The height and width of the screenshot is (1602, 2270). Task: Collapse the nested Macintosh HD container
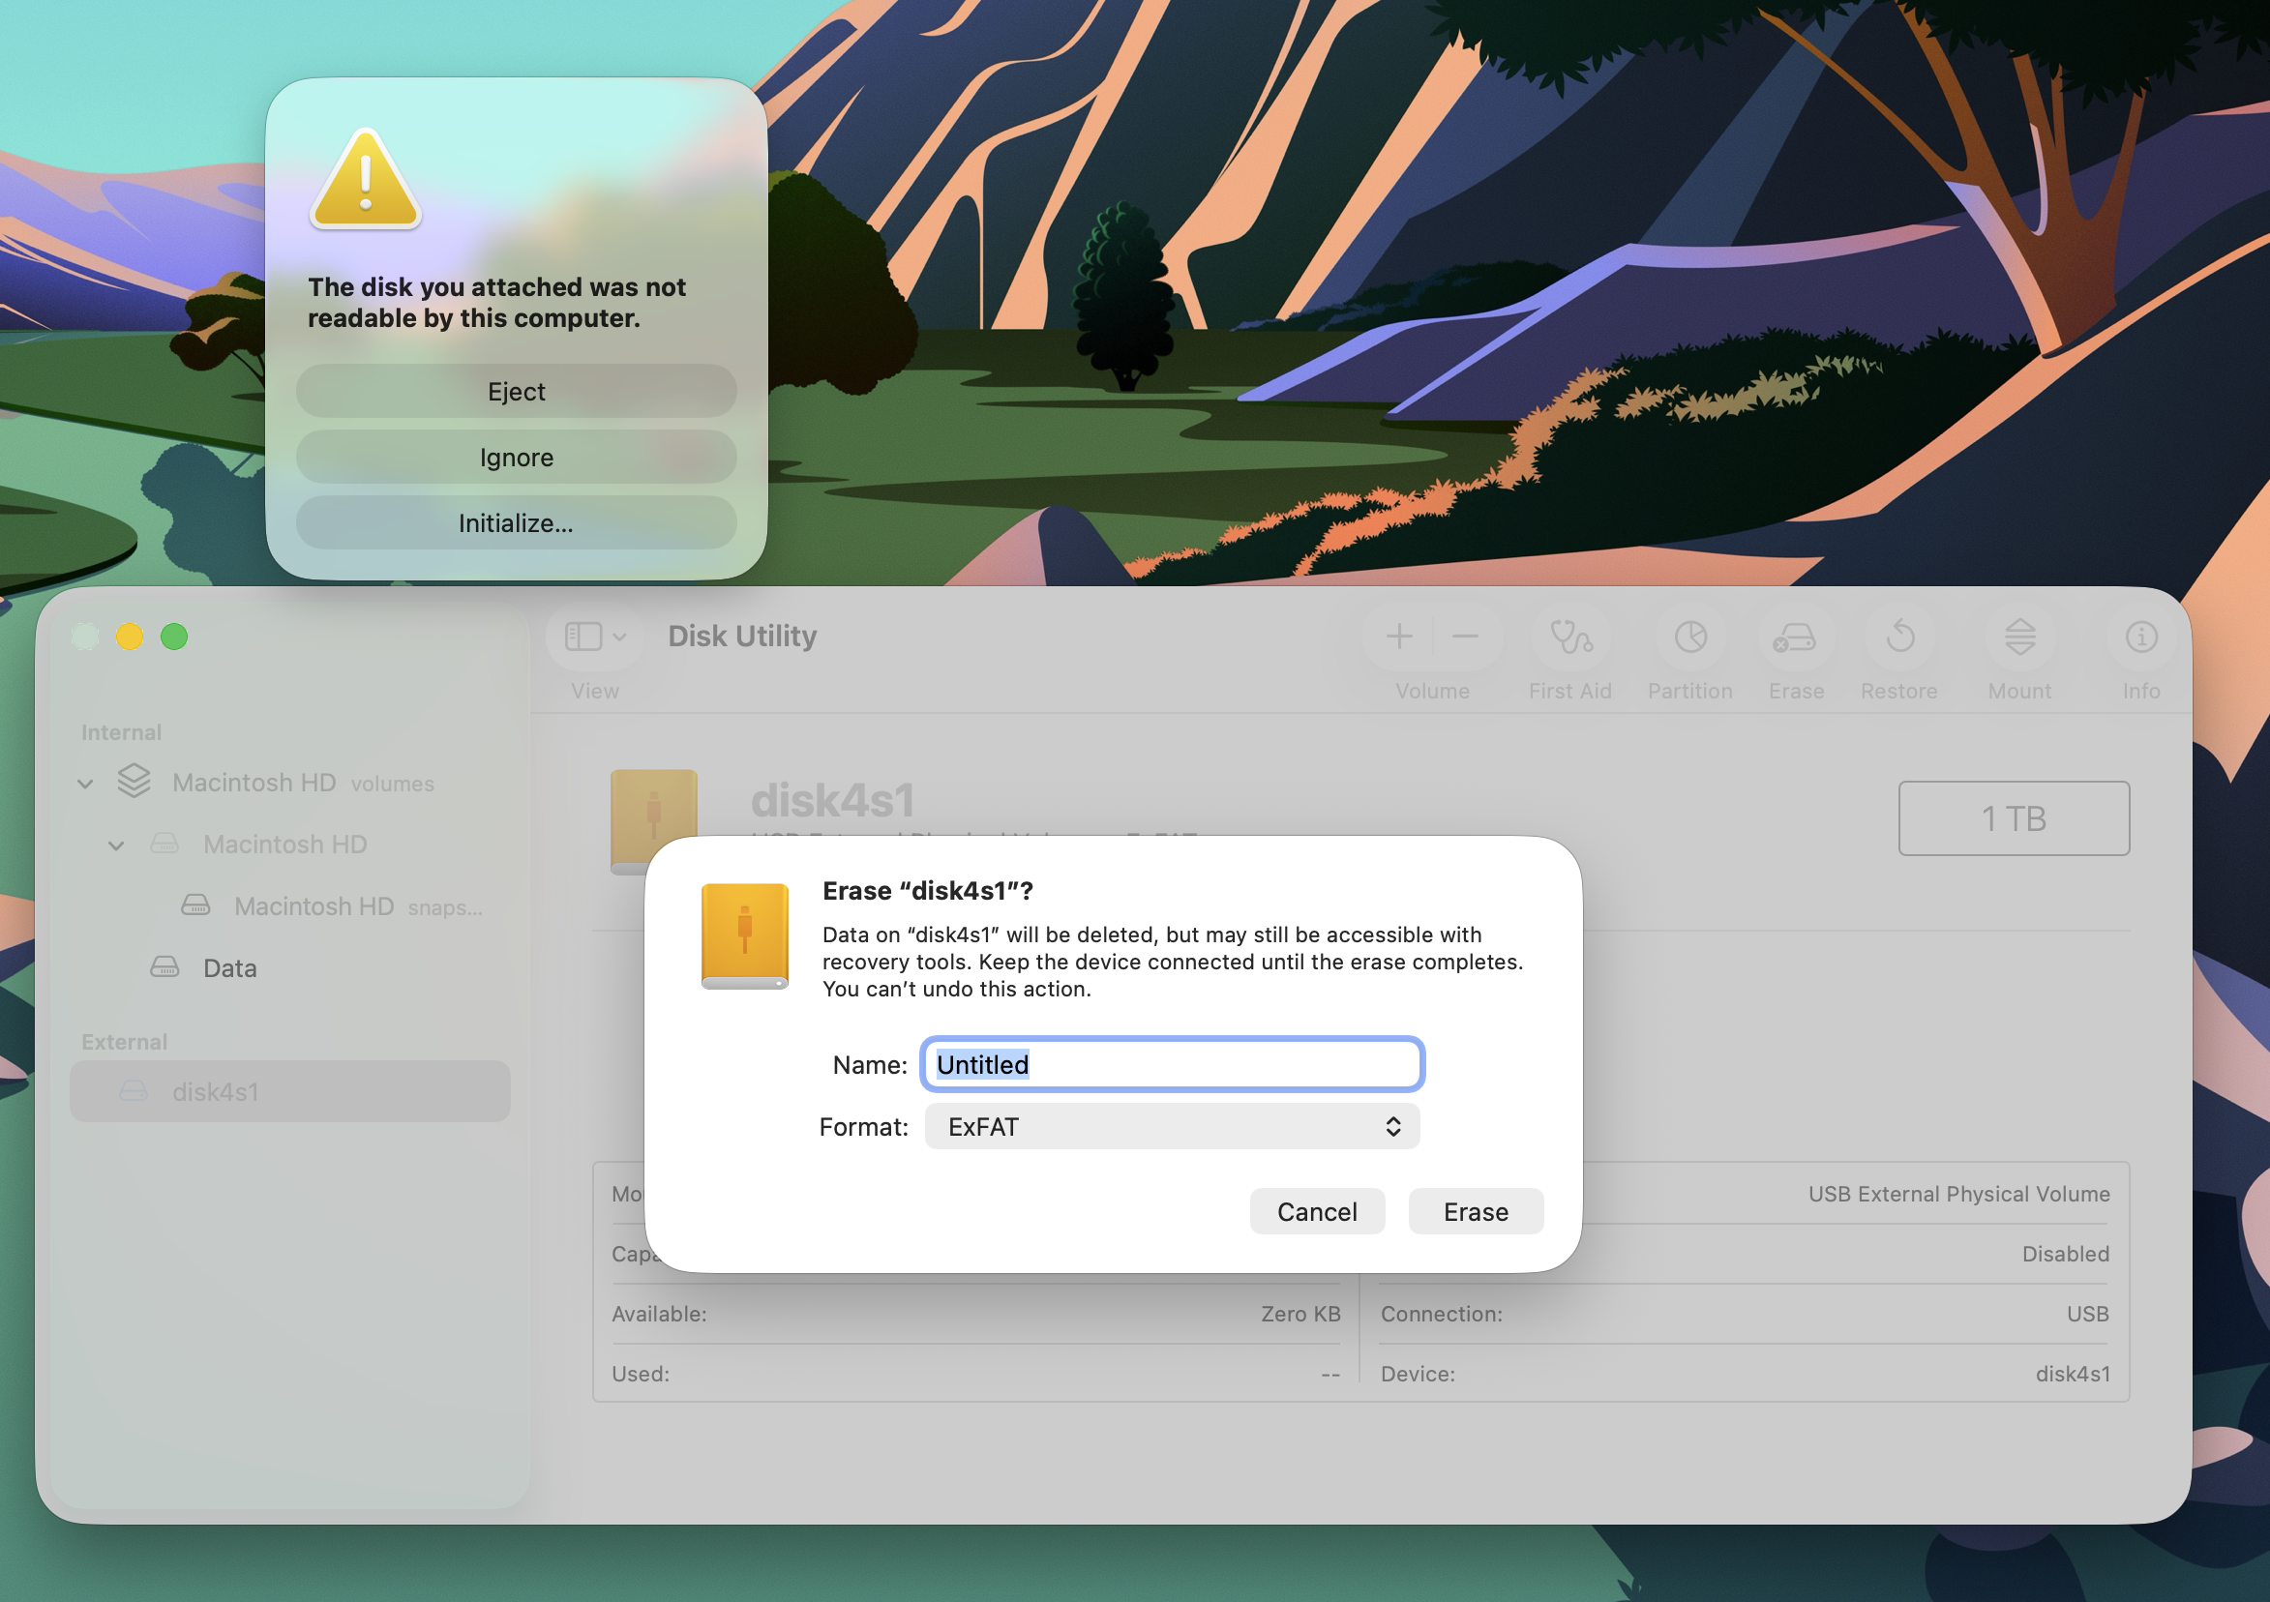(x=117, y=845)
